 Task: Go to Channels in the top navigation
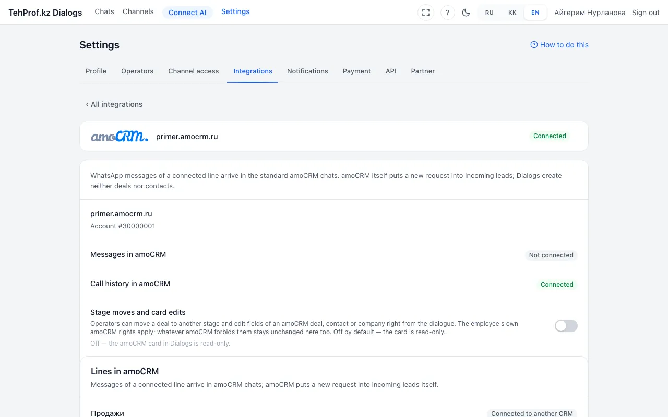[x=138, y=11]
